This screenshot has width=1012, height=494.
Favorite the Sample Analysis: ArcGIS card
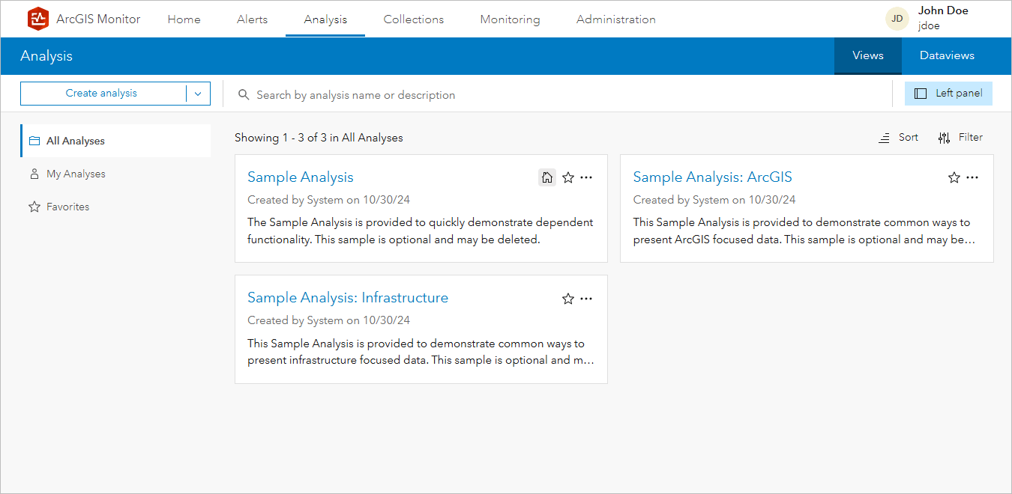(x=954, y=177)
